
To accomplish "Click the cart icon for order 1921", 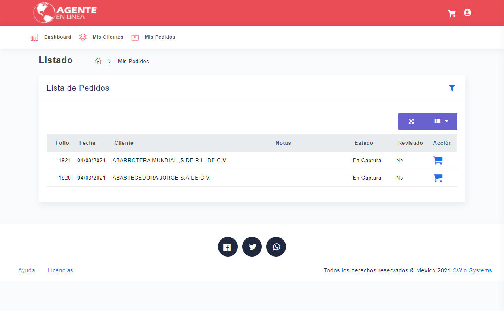I will click(x=438, y=160).
